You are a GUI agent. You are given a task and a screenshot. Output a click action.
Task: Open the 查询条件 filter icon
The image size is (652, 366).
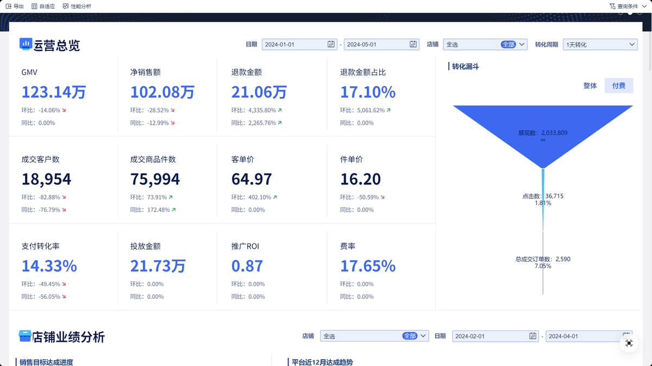[613, 6]
